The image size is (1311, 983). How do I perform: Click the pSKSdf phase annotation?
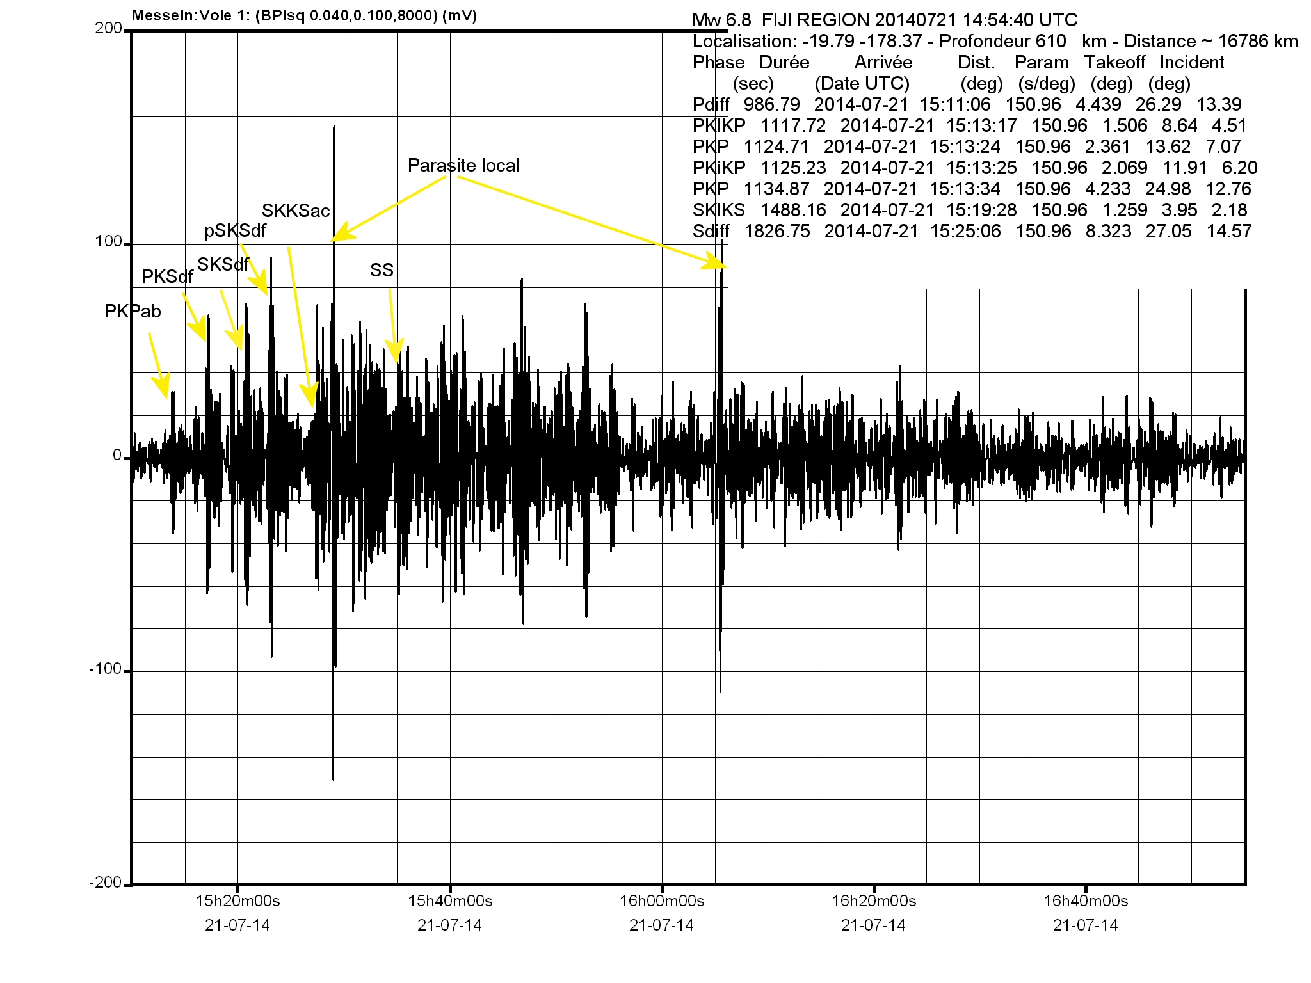[x=235, y=230]
